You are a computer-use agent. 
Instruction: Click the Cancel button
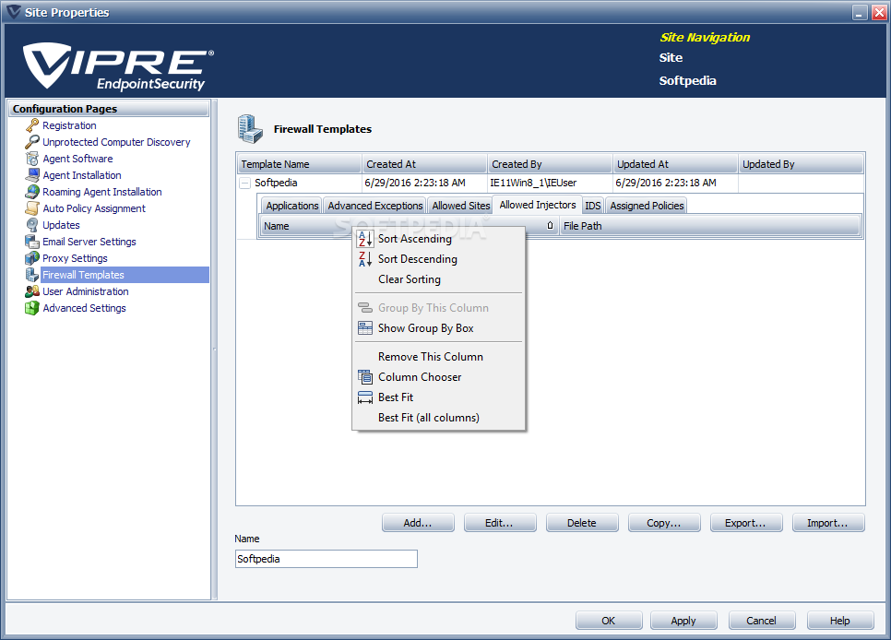[x=762, y=621]
